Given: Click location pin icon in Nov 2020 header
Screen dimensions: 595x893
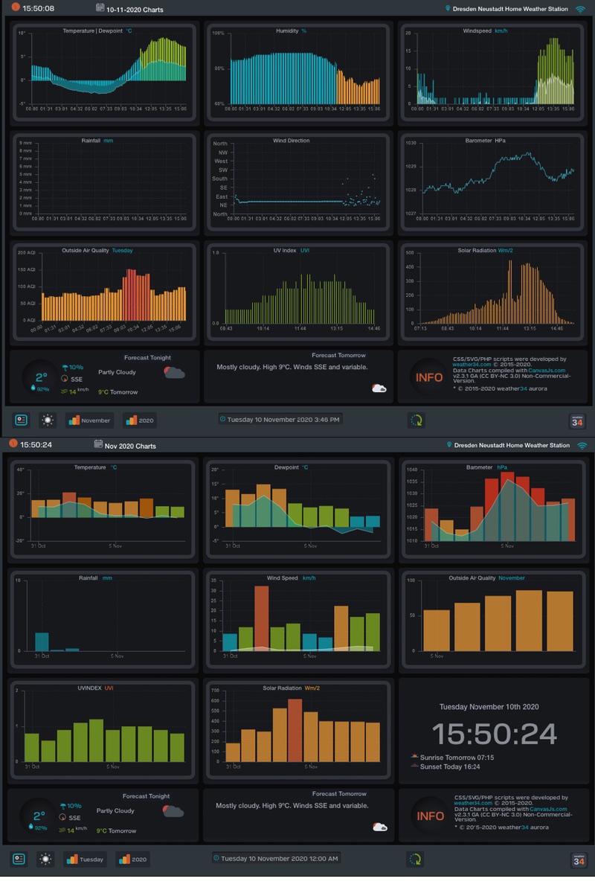Looking at the screenshot, I should [449, 445].
